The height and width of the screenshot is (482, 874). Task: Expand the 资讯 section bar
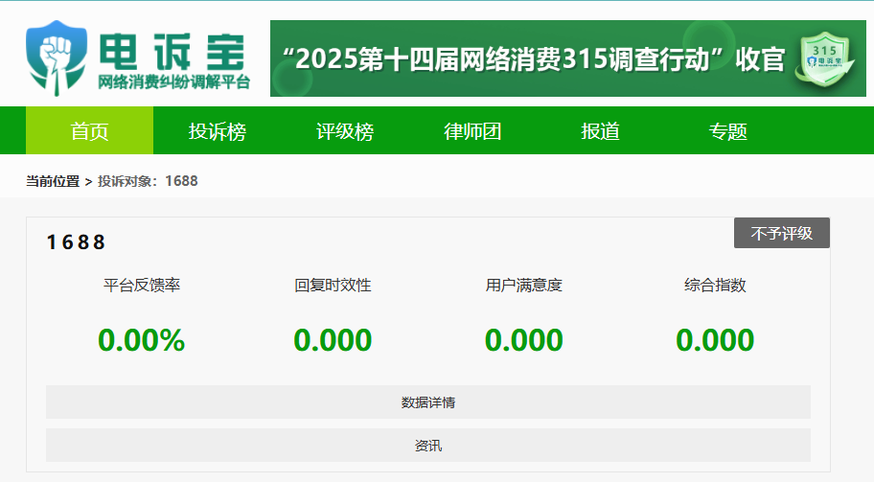(x=428, y=446)
